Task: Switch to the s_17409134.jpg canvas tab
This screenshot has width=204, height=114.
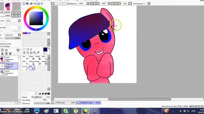Action: coord(63,103)
